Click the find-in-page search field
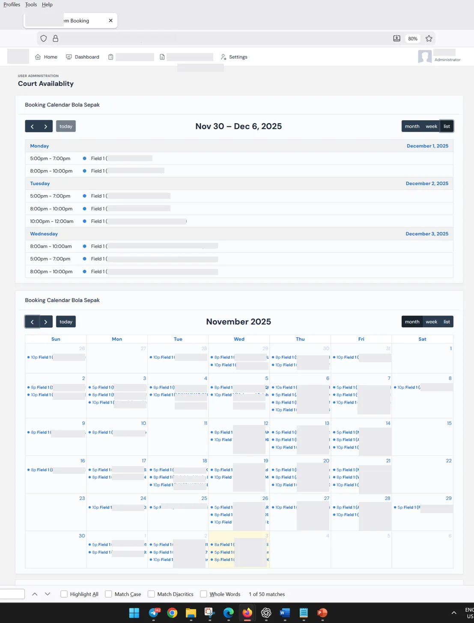The height and width of the screenshot is (623, 474). pos(12,594)
